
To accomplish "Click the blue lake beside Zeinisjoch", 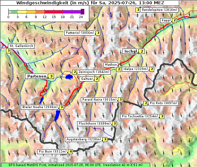I will coord(69,77).
